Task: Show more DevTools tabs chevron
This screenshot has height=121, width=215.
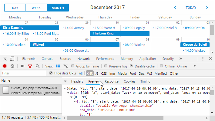Action: pyautogui.click(x=181, y=59)
